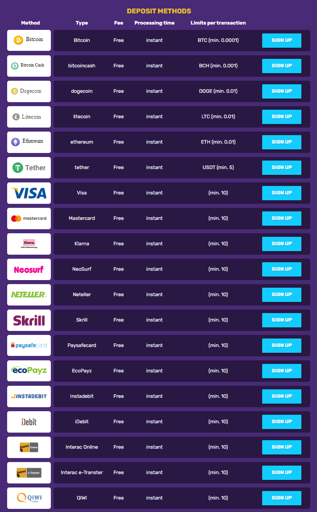Click the iDebit logo tile
This screenshot has width=317, height=512.
pos(29,421)
